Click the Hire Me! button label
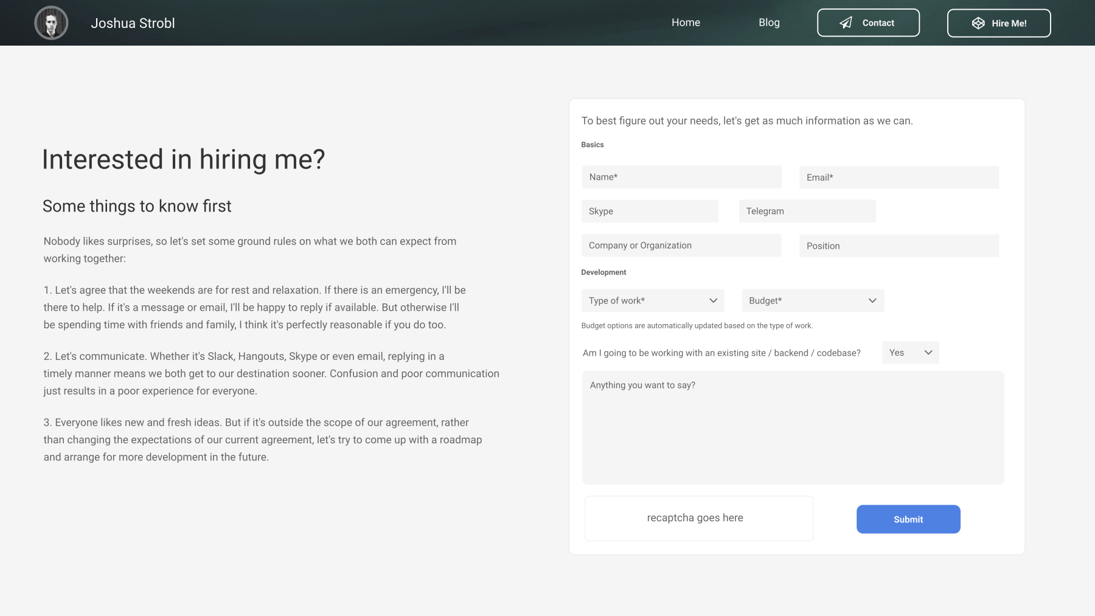 click(1009, 23)
